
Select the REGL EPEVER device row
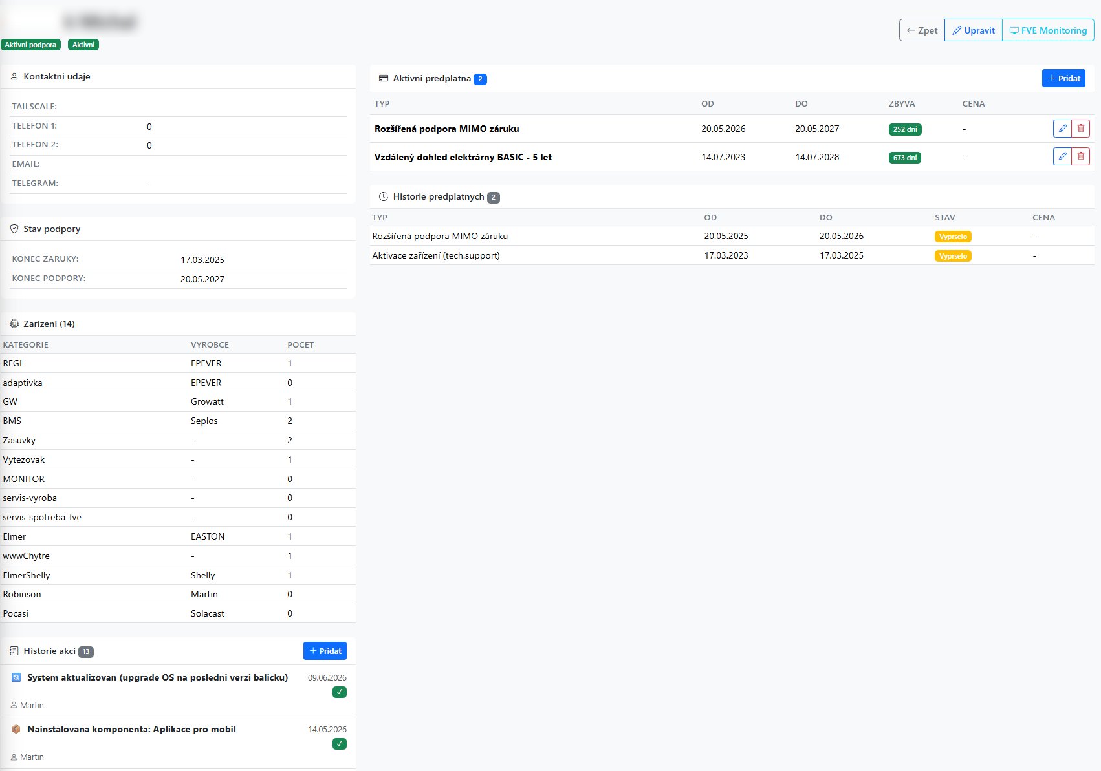tap(178, 363)
